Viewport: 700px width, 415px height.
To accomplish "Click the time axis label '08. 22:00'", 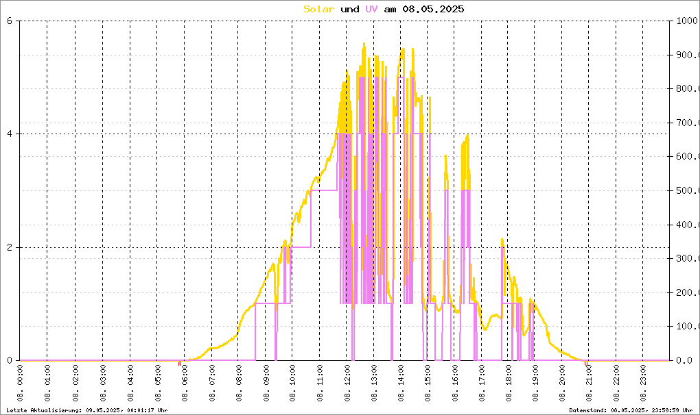I will (x=616, y=383).
